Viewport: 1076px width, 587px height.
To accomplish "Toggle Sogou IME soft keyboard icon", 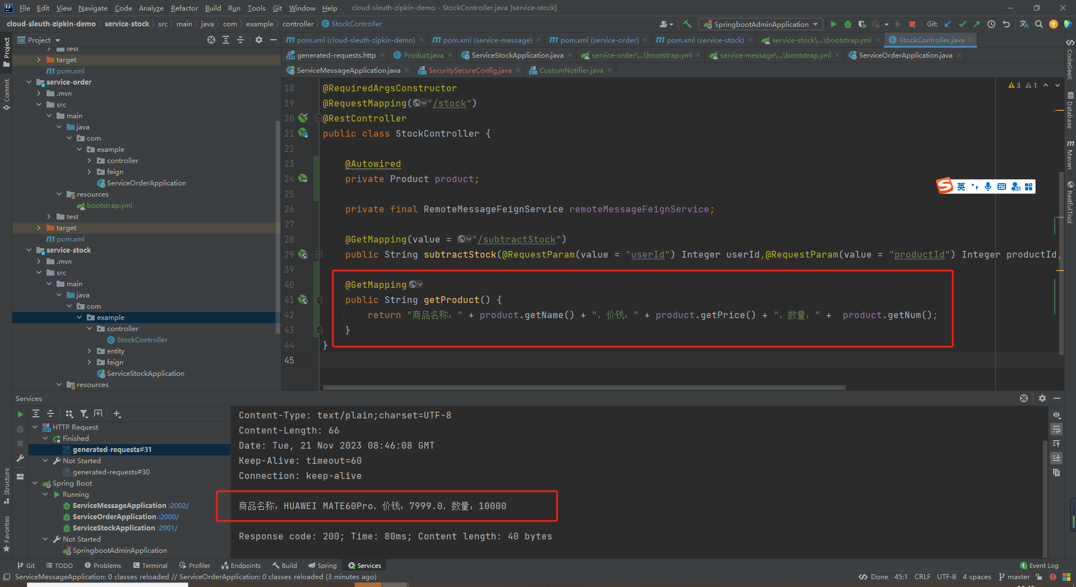I will point(1001,187).
